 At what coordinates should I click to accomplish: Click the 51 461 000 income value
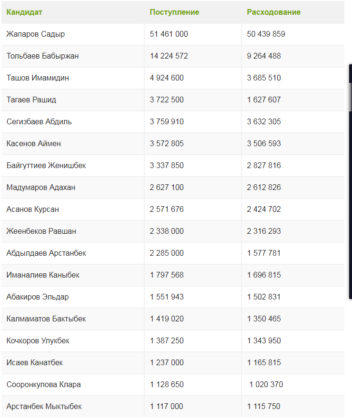[x=169, y=34]
